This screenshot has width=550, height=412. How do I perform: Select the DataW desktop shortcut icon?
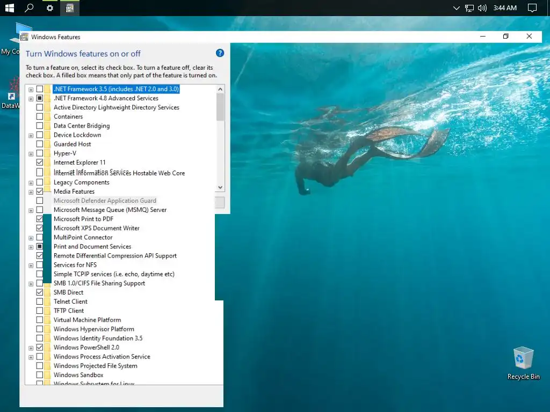pyautogui.click(x=11, y=93)
